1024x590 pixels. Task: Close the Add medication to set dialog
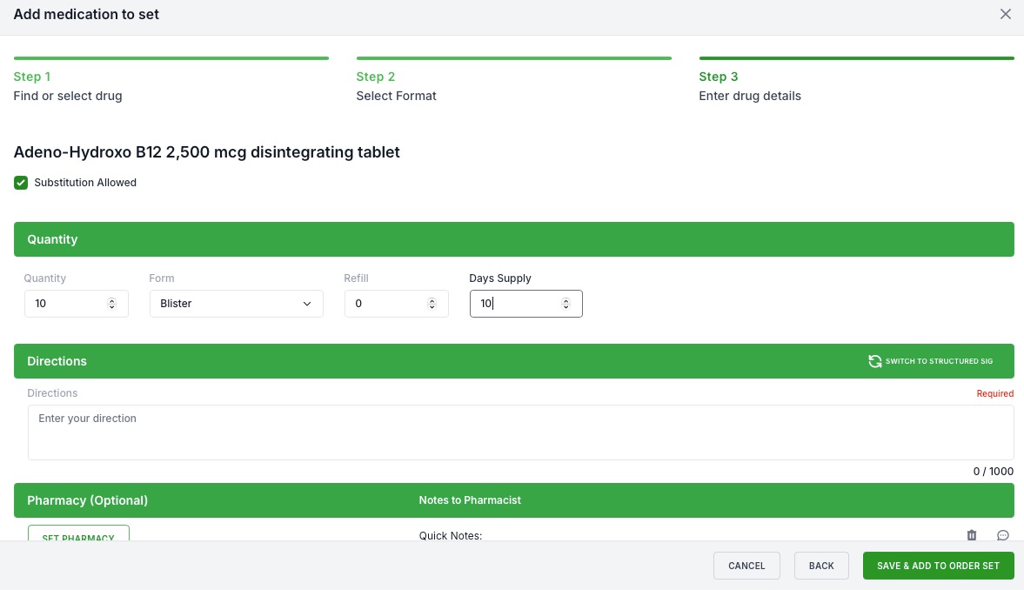coord(1005,15)
